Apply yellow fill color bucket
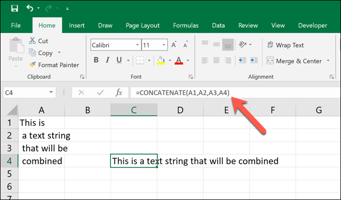Image resolution: width=341 pixels, height=200 pixels. (161, 60)
